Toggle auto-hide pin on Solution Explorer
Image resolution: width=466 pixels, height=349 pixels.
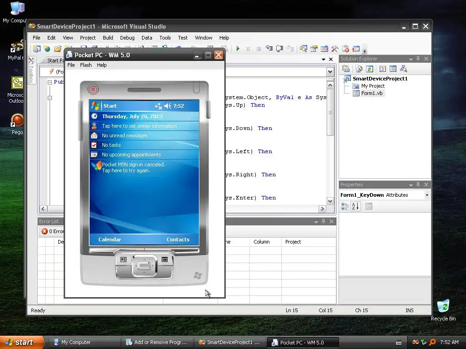point(418,59)
